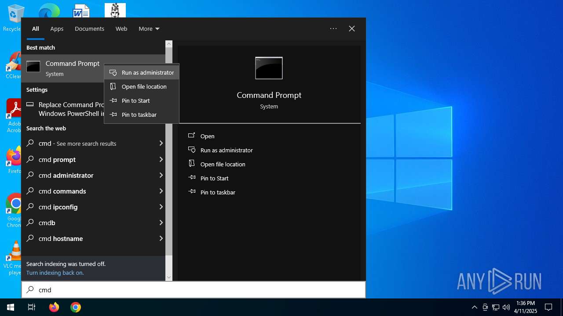Expand arrow for 'cmd administrator' suggestion
The image size is (563, 316).
(x=161, y=175)
